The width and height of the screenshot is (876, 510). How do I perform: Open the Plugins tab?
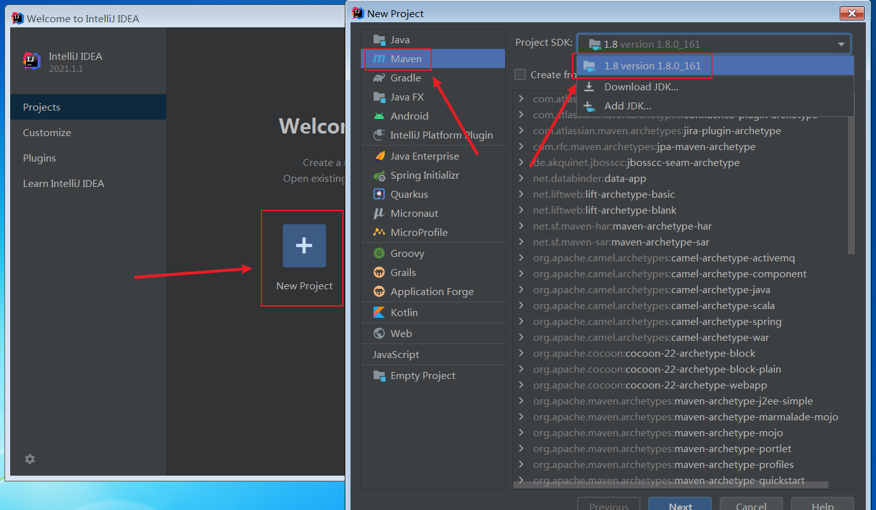(88, 158)
